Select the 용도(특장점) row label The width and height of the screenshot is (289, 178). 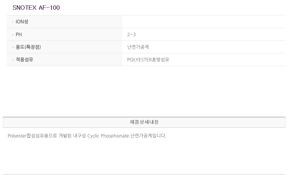coord(28,47)
